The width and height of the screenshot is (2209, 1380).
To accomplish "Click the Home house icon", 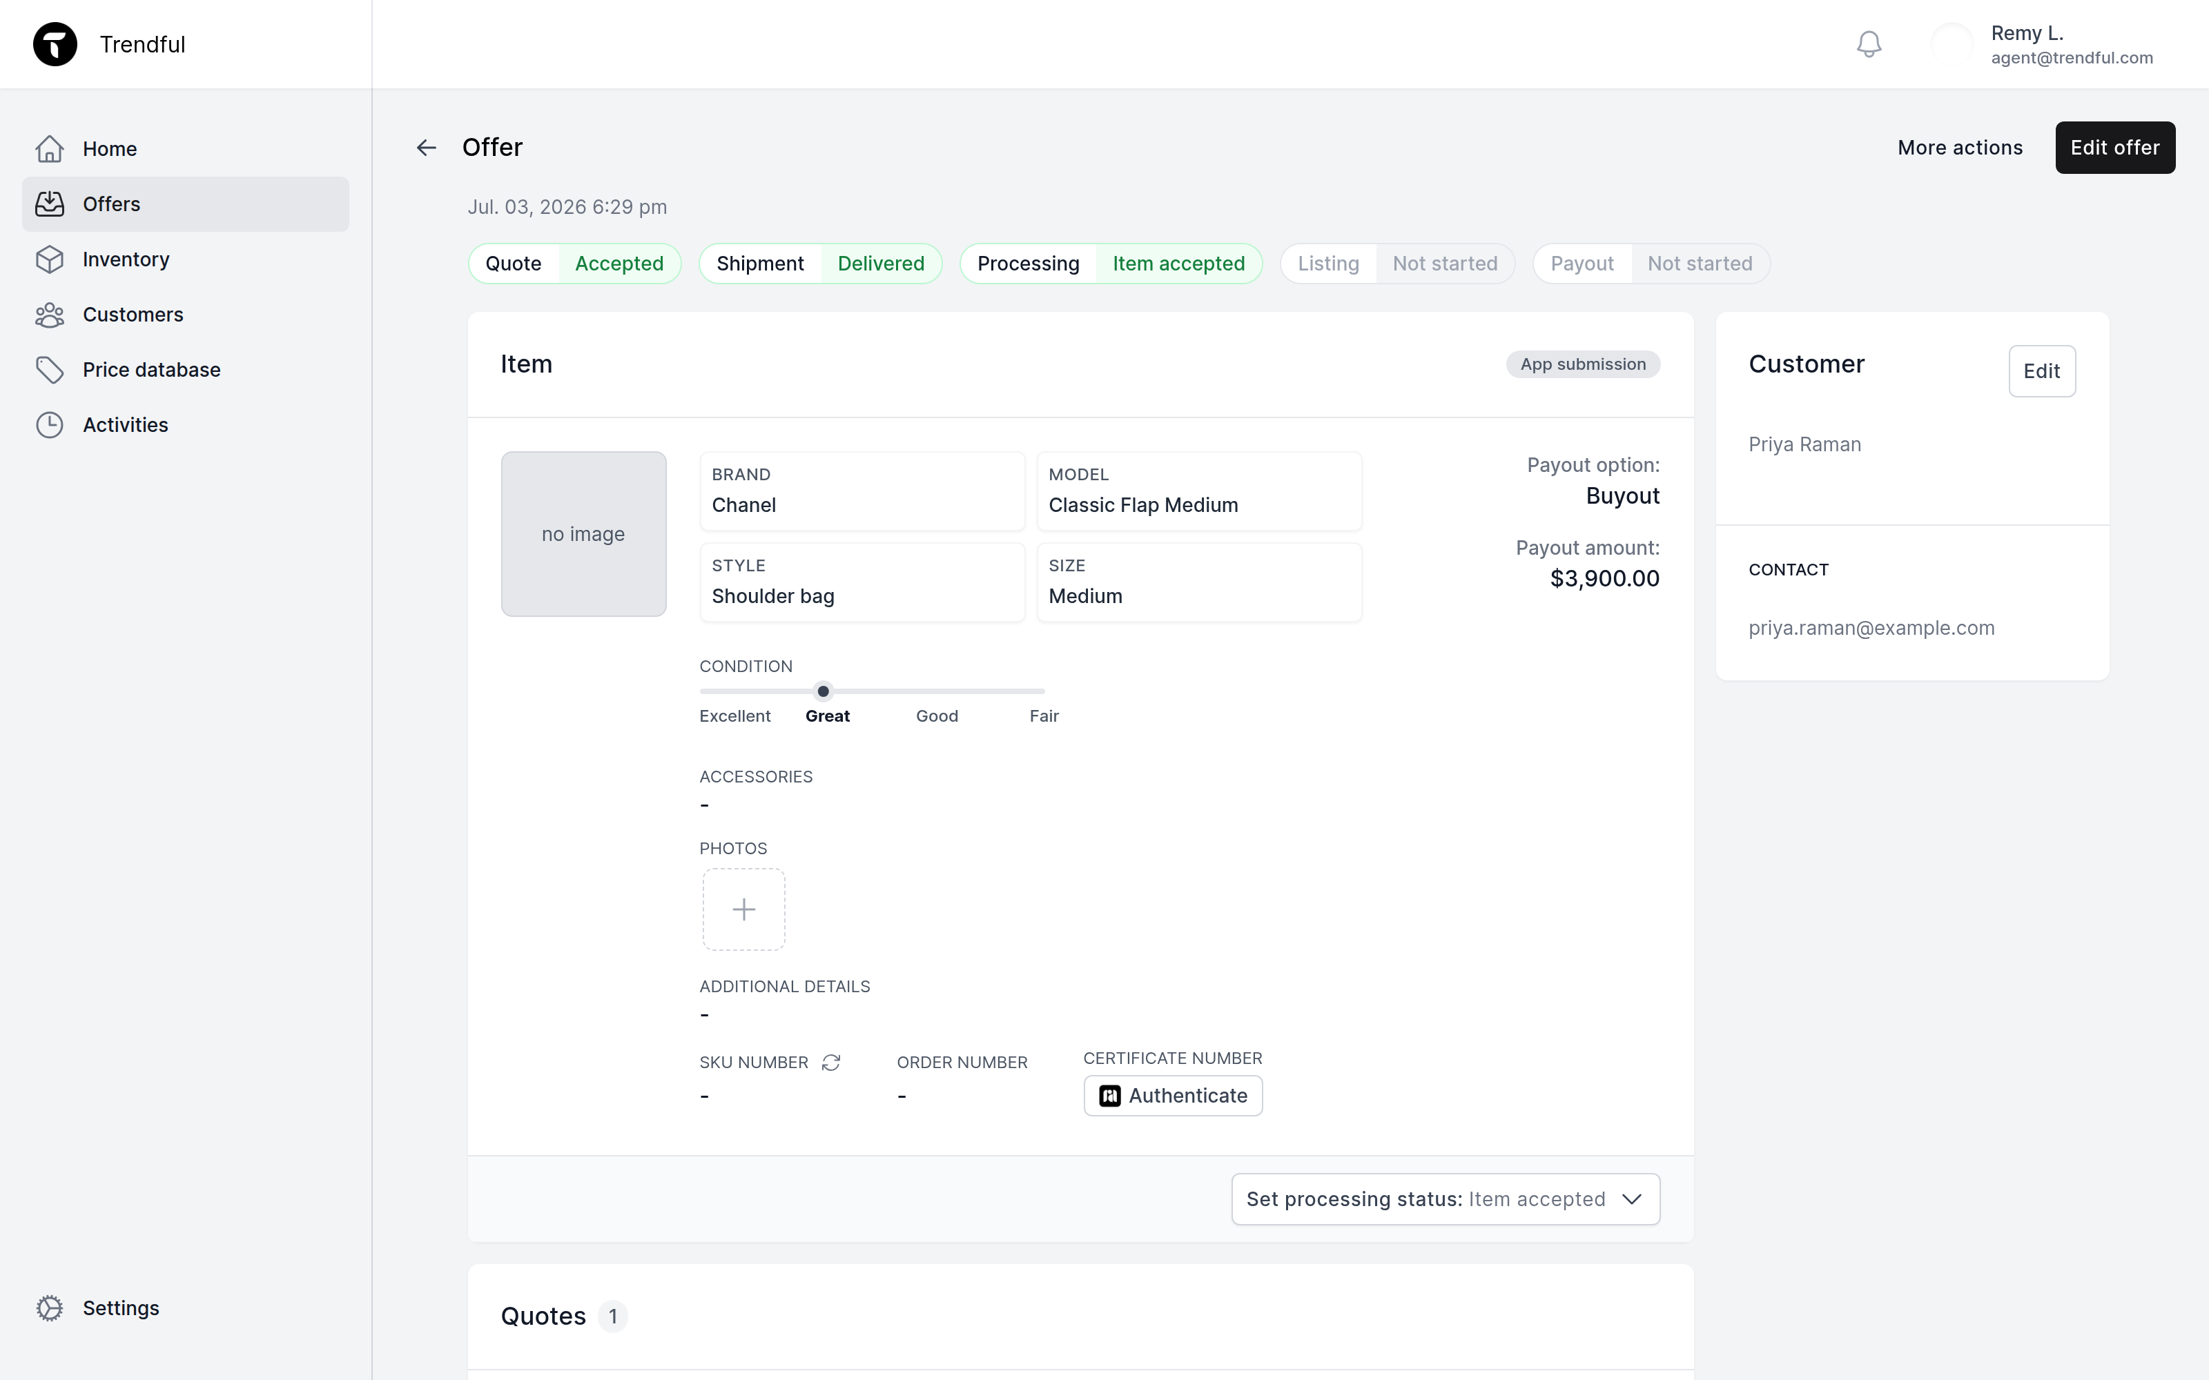I will click(x=50, y=149).
